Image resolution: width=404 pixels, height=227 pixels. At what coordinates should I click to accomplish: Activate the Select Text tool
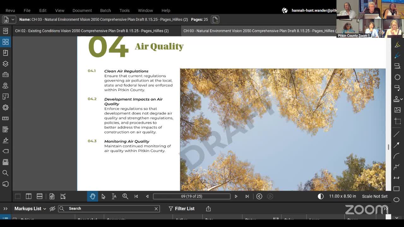coord(114,196)
